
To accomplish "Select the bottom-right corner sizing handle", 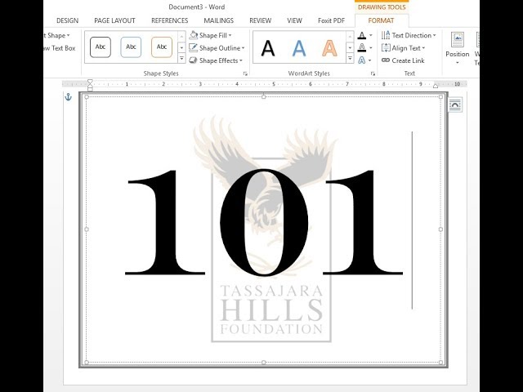I will tap(440, 363).
